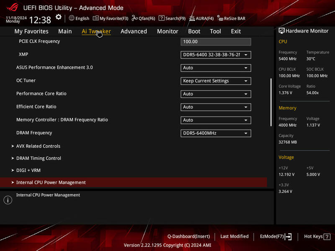Switch to the Tool tab
The image size is (335, 251).
[x=215, y=31]
